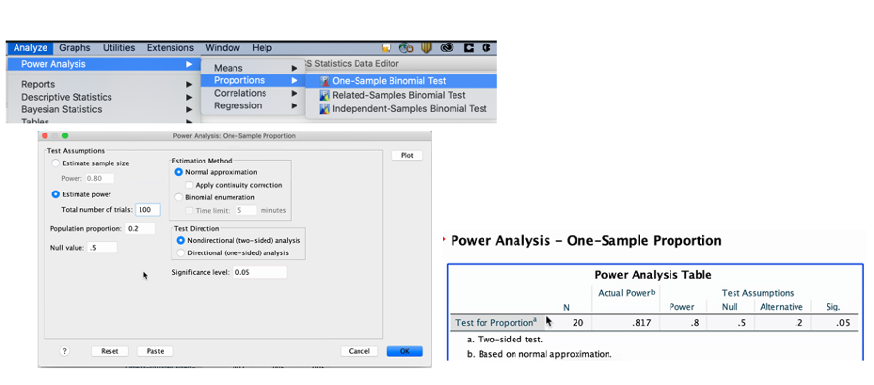Click the question mark help button
This screenshot has height=385, width=874.
(x=65, y=351)
